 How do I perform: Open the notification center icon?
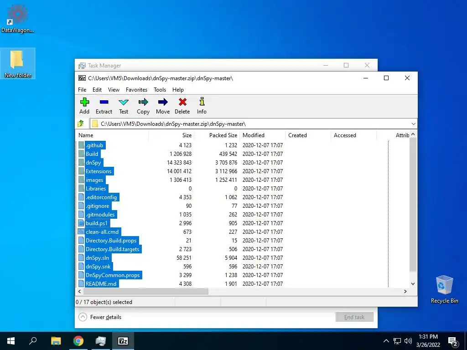tap(453, 341)
